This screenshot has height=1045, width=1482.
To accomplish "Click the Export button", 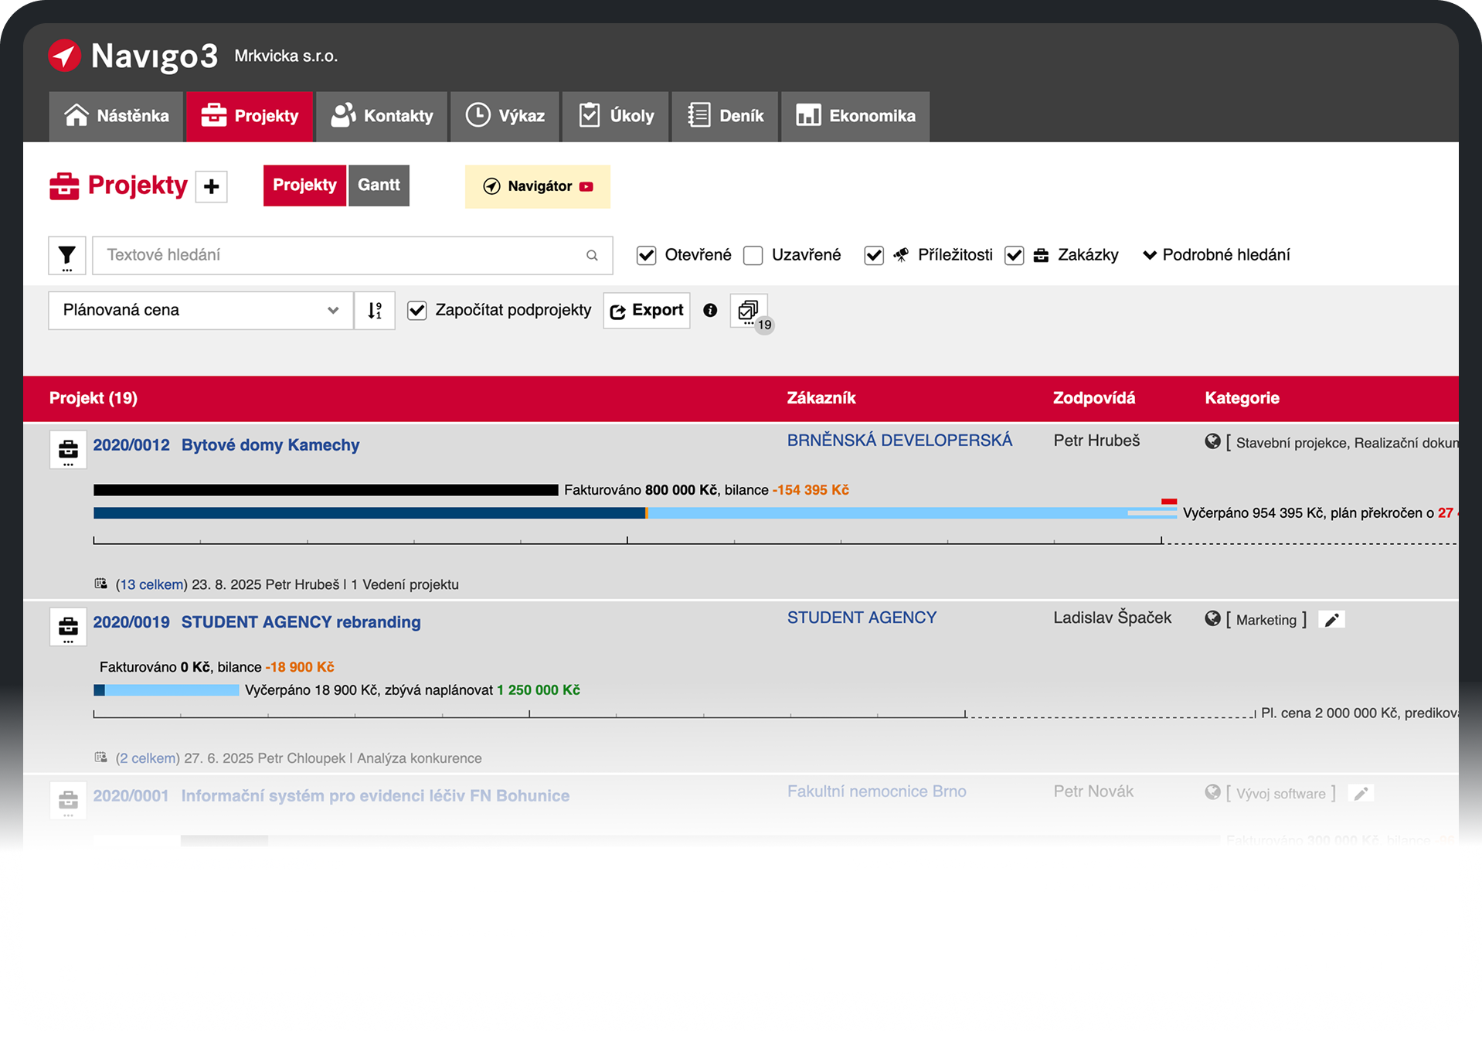I will click(647, 311).
